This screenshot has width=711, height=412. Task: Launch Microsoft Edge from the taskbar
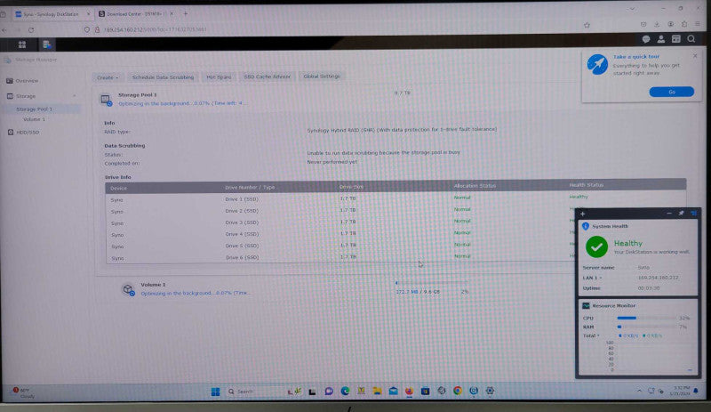(x=345, y=391)
